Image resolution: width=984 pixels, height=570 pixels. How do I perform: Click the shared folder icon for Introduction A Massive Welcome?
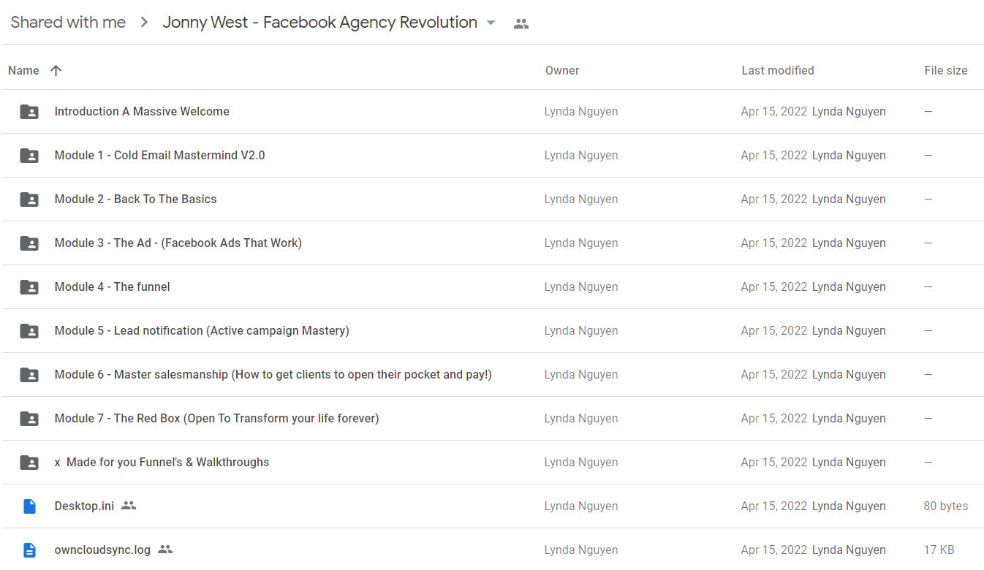click(x=29, y=112)
